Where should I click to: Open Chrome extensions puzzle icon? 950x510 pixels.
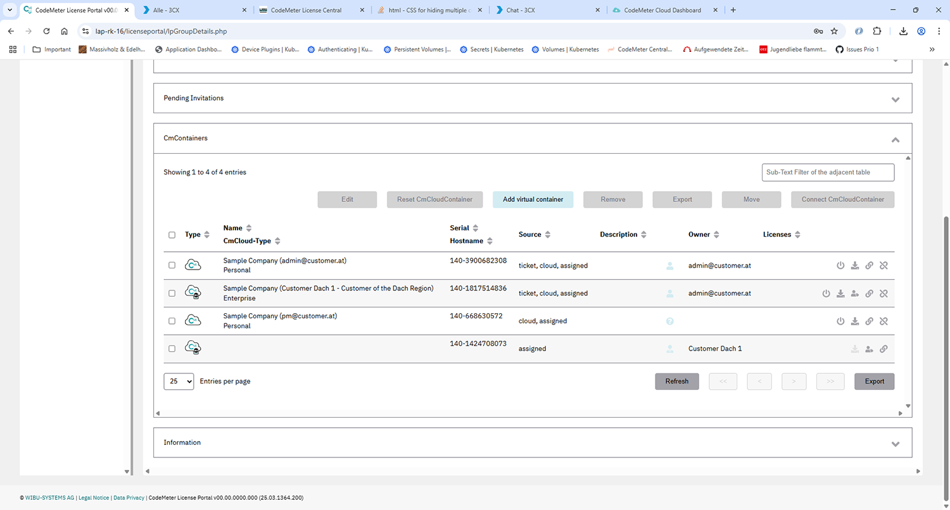coord(877,31)
